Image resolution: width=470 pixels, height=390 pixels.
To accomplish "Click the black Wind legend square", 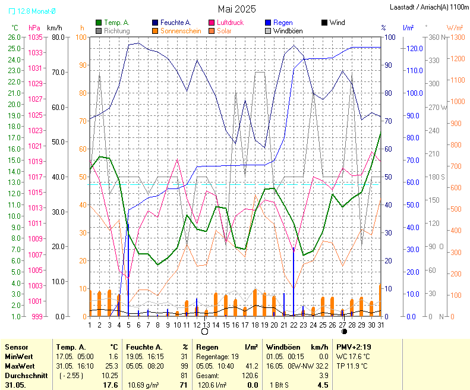I will coord(324,23).
